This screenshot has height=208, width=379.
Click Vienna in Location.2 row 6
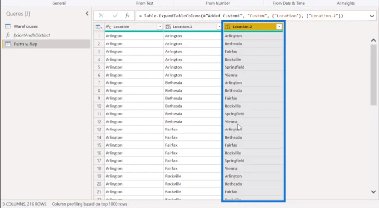click(x=231, y=75)
